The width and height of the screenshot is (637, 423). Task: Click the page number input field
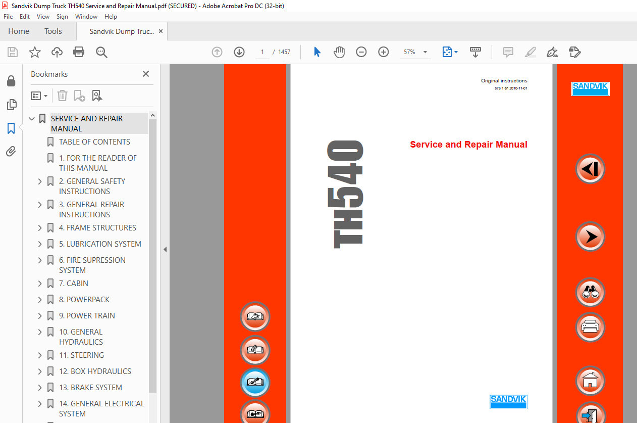(x=262, y=52)
